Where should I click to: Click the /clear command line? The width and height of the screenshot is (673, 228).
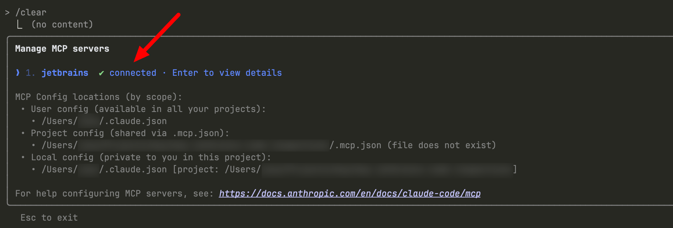click(31, 12)
